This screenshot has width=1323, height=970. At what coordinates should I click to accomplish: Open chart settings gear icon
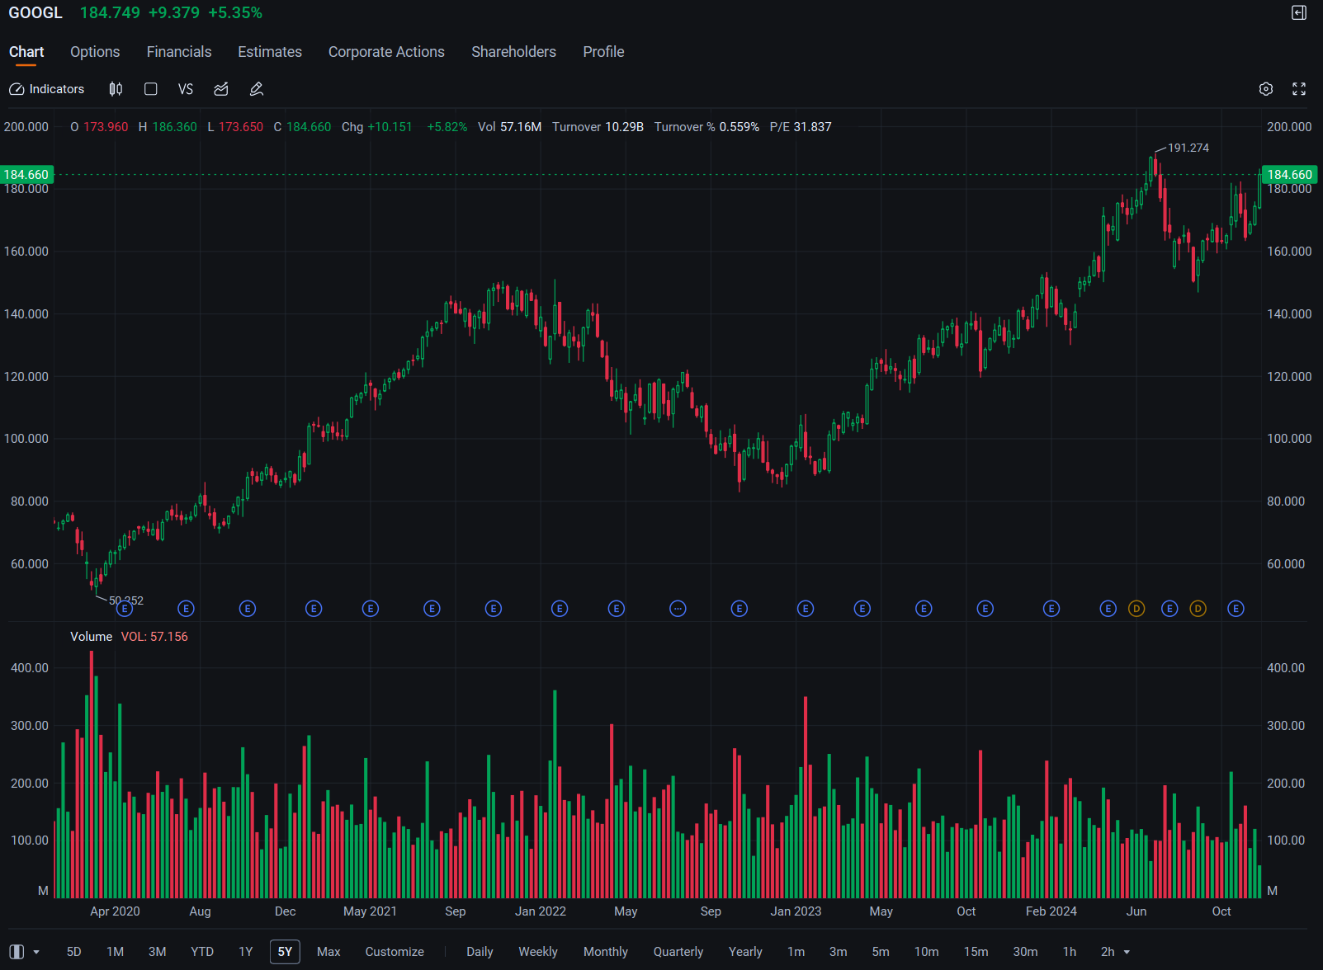(x=1266, y=89)
